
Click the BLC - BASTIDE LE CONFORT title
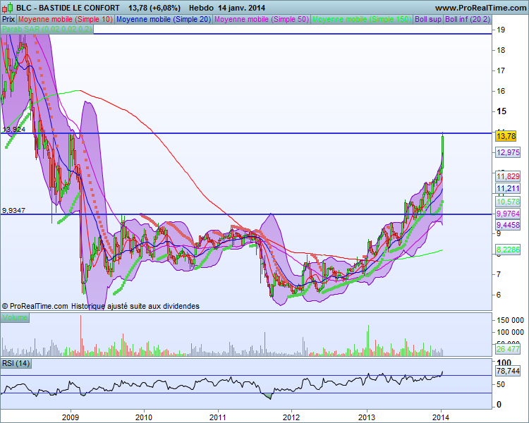[x=68, y=8]
